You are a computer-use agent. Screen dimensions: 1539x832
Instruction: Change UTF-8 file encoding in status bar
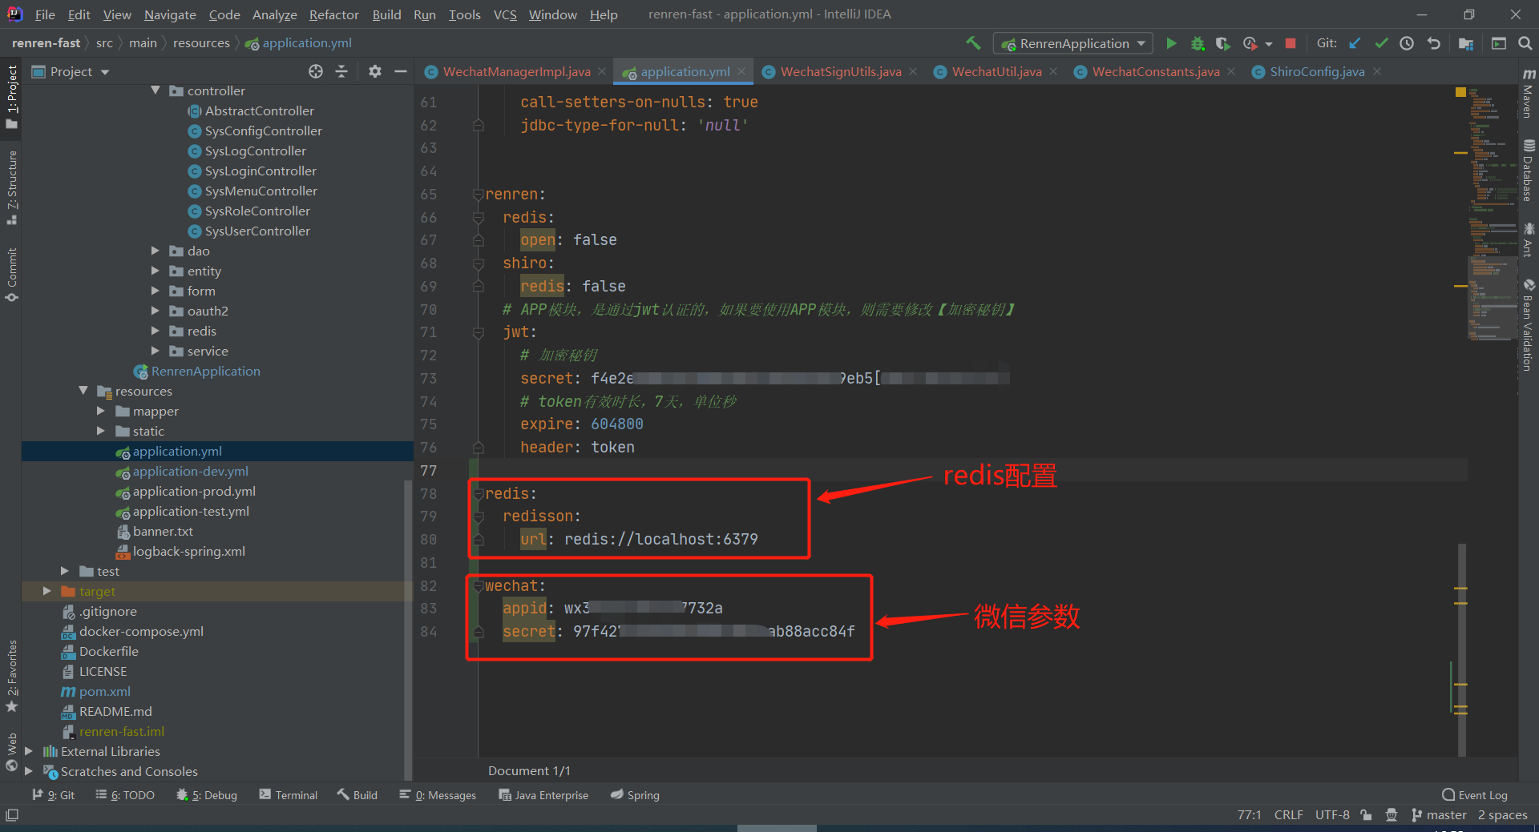[1332, 815]
